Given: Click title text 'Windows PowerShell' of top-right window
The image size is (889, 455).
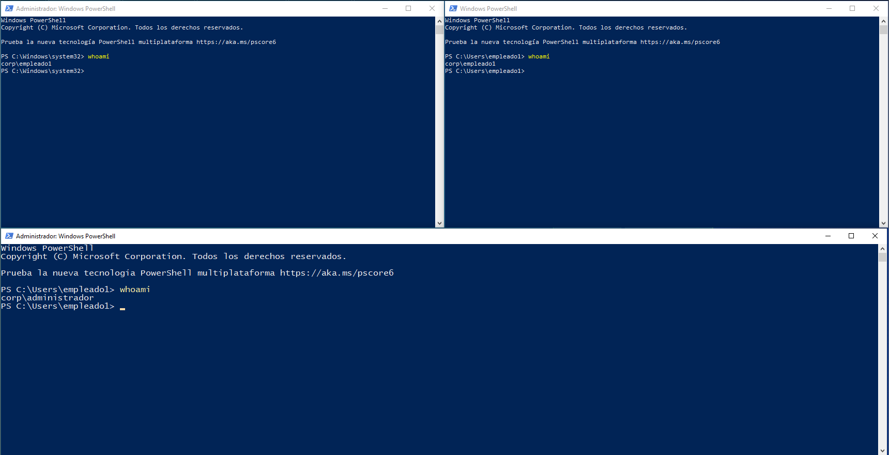Looking at the screenshot, I should pyautogui.click(x=488, y=9).
